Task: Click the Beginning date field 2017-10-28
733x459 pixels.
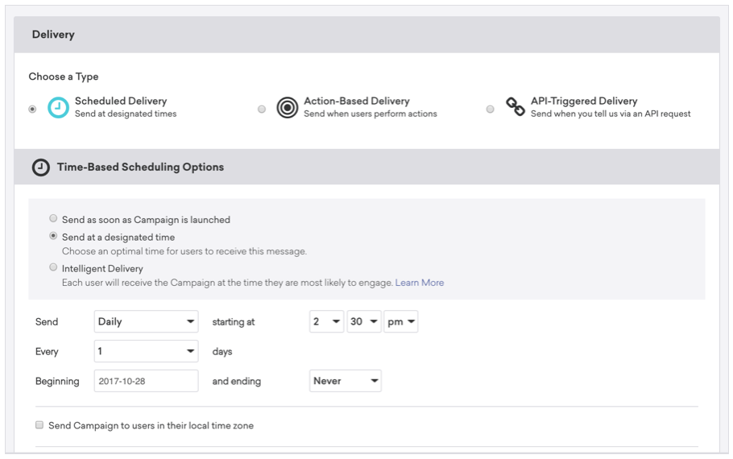Action: pos(147,381)
